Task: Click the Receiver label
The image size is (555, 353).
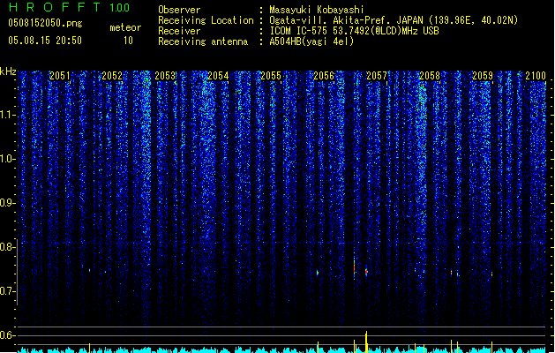Action: tap(179, 31)
